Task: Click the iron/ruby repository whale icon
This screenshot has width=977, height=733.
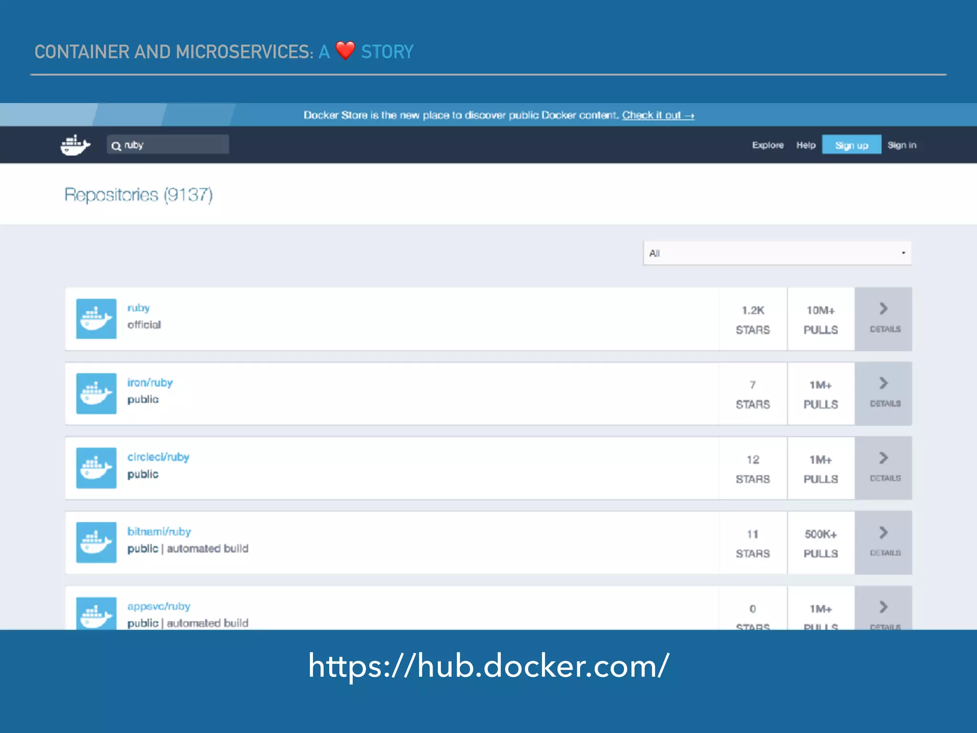Action: (96, 393)
